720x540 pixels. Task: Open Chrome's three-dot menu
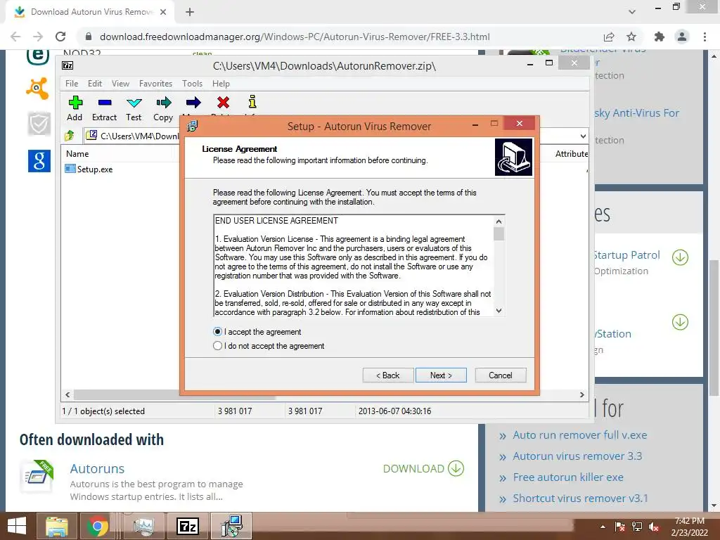705,37
